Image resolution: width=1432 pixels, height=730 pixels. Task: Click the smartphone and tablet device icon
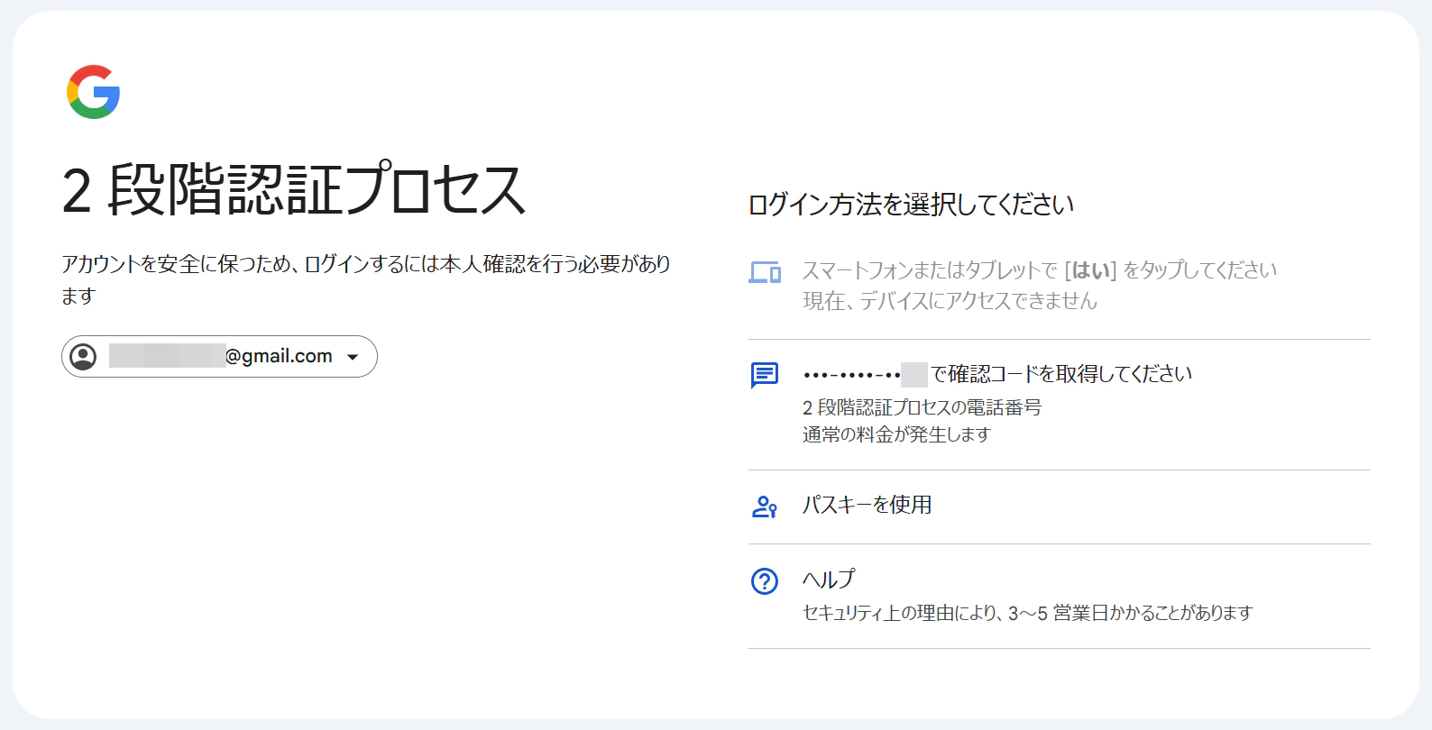pos(765,272)
